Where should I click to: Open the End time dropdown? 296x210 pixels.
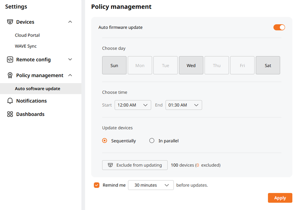(183, 105)
